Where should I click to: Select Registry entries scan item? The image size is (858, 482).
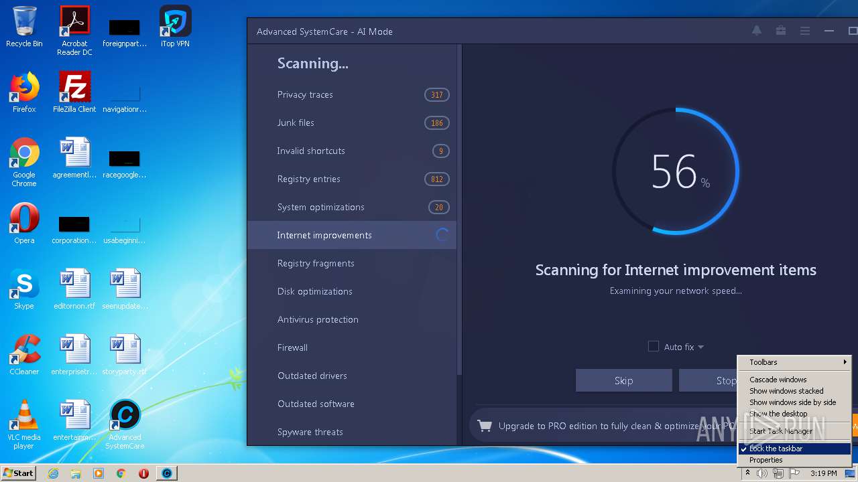(x=352, y=179)
